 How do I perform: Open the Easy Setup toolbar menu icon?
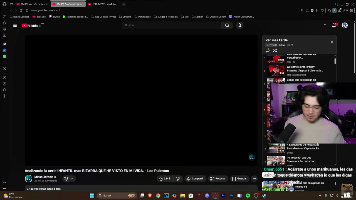pos(352,10)
